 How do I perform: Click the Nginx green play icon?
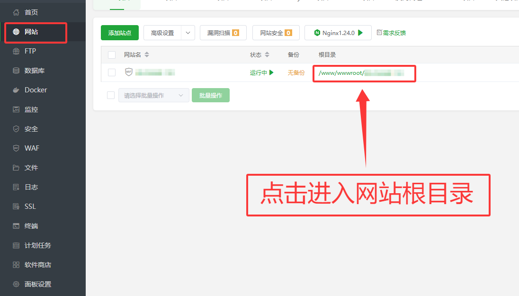pyautogui.click(x=360, y=33)
